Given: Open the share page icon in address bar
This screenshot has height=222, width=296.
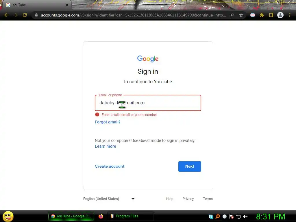Looking at the screenshot, I should click(232, 15).
